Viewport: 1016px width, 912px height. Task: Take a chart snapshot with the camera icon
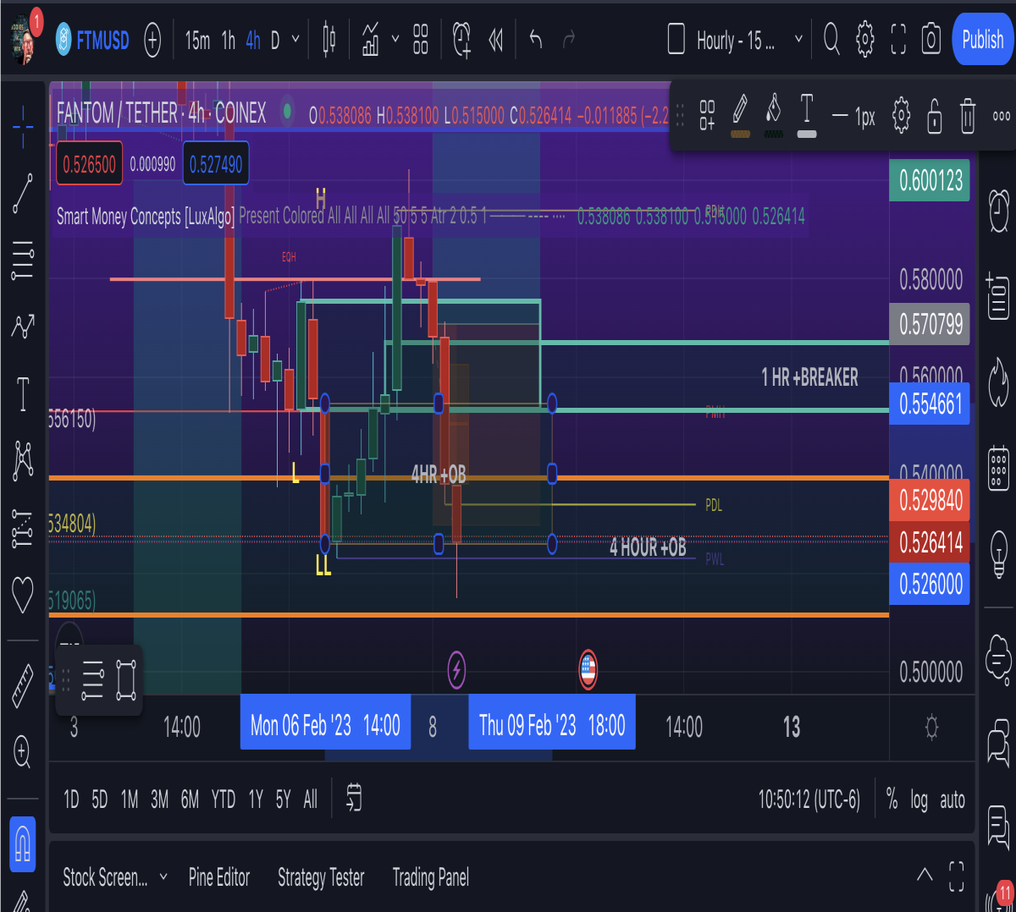931,39
